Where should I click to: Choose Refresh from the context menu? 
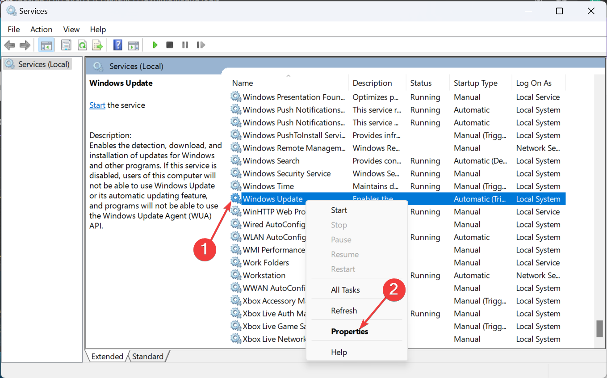coord(343,310)
